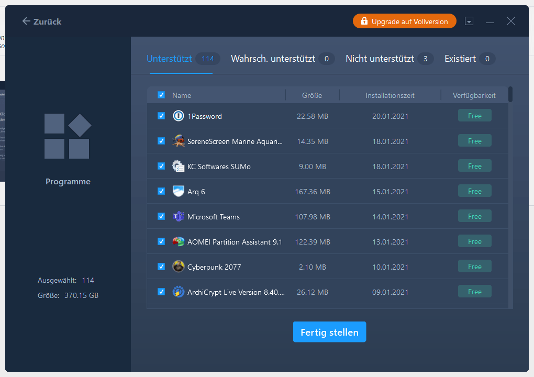
Task: Click the ArchiCrypt Live icon
Action: [x=179, y=292]
